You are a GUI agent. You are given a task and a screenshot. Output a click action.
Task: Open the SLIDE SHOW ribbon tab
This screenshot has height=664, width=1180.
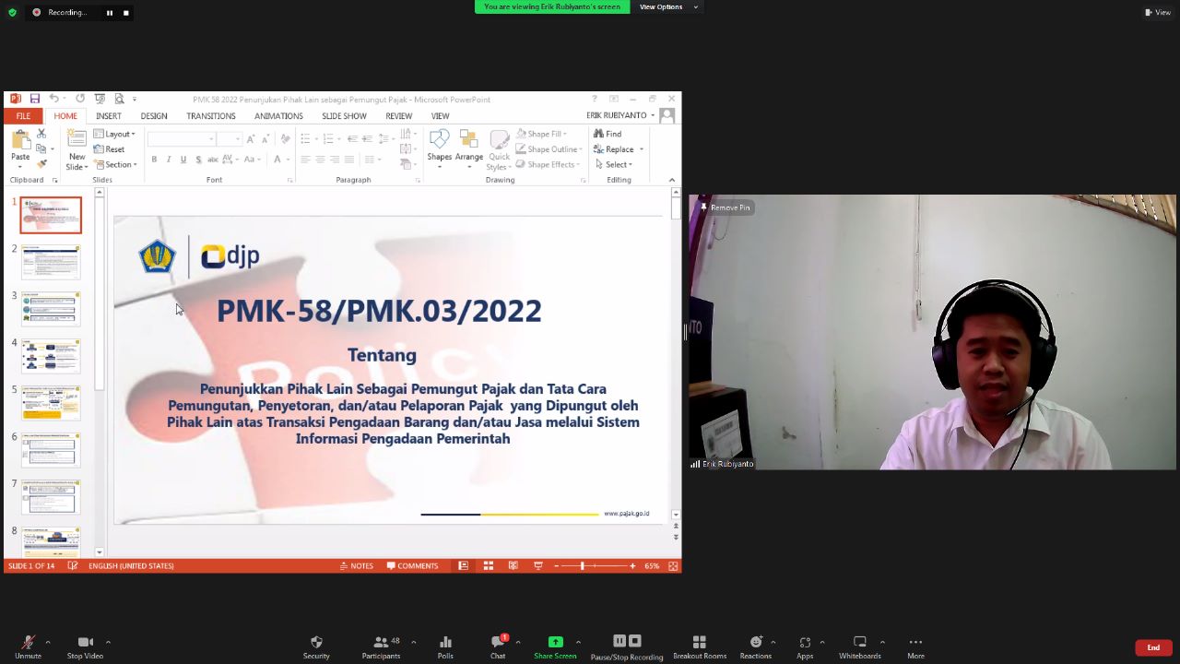[344, 116]
